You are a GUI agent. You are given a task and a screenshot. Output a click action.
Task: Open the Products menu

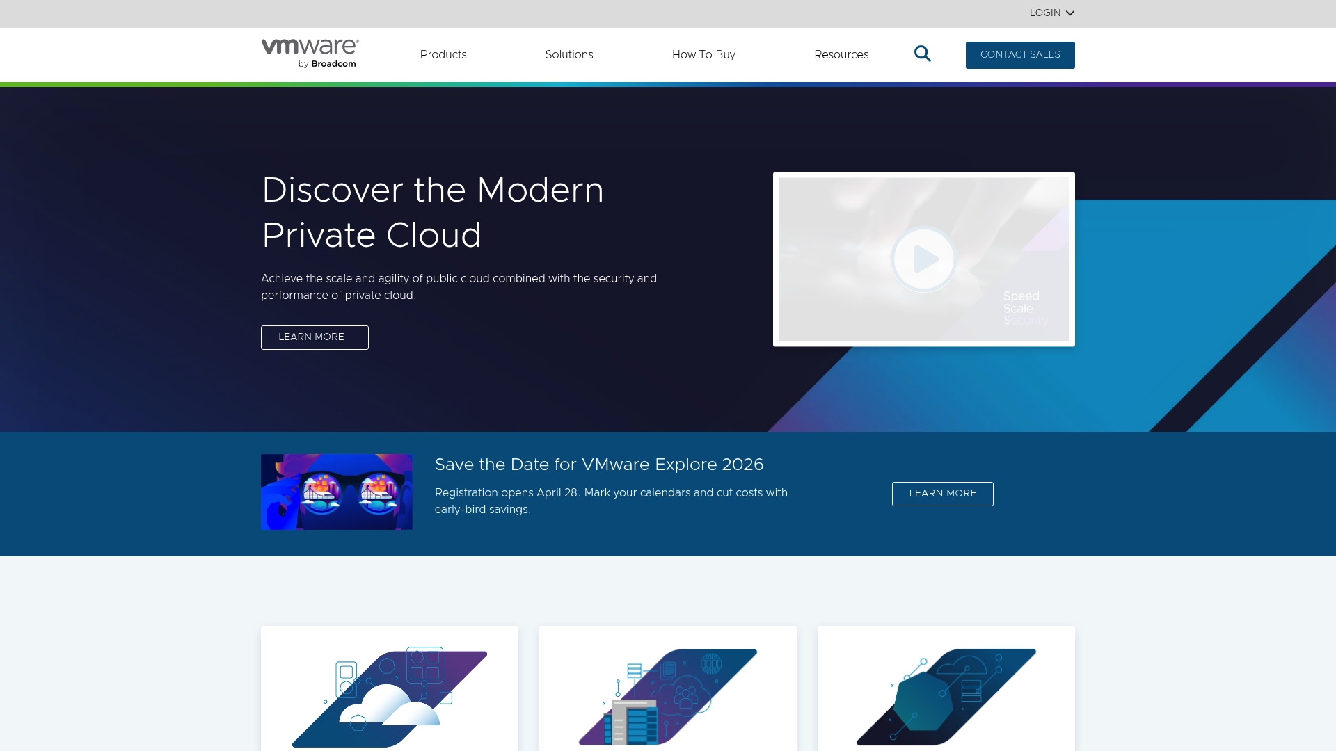coord(443,54)
